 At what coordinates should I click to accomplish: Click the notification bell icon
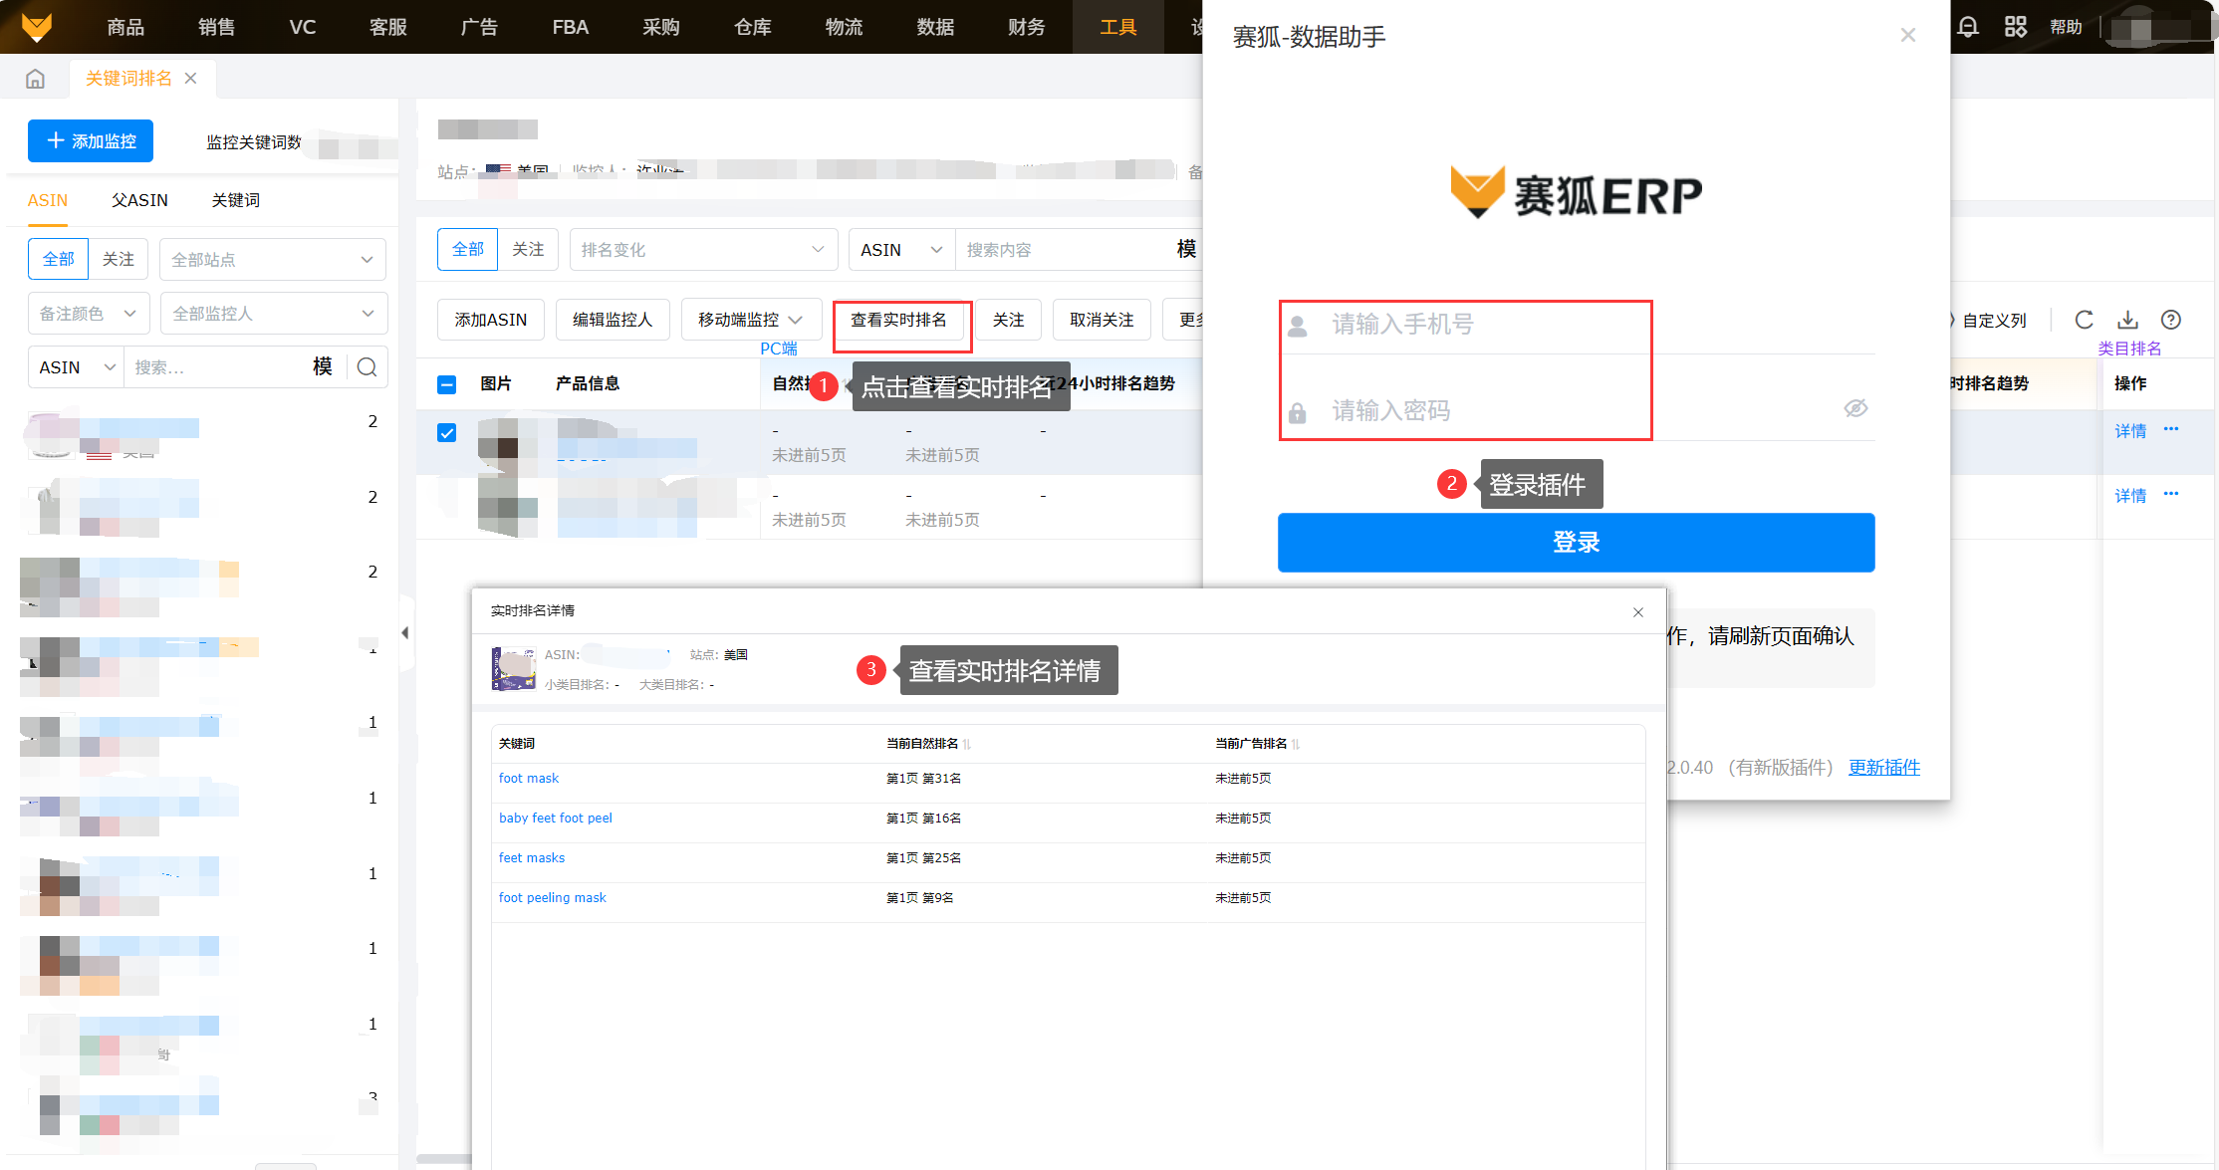pos(1967,27)
